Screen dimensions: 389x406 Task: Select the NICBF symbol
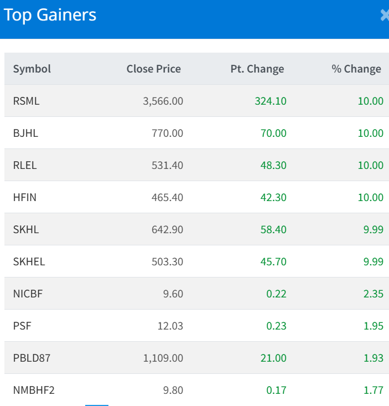pos(28,294)
